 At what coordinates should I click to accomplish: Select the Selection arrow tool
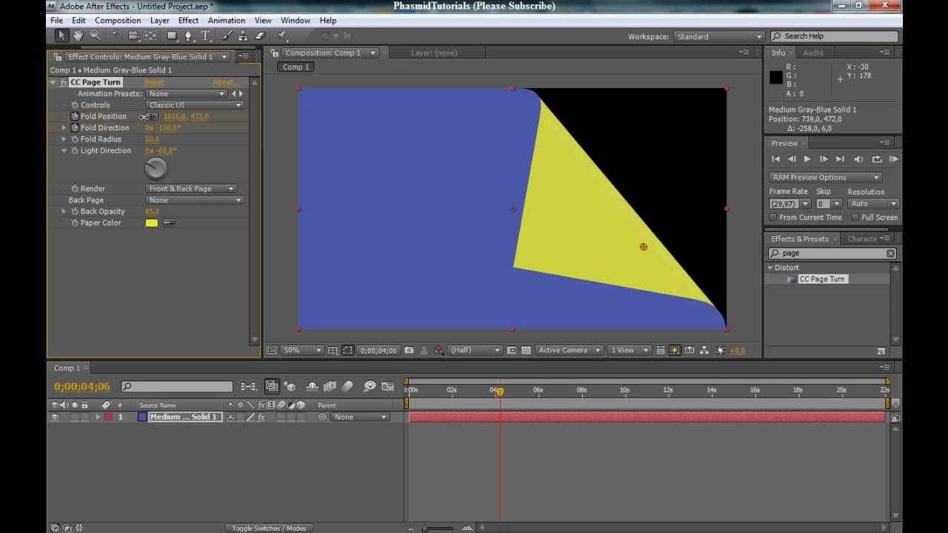pos(61,36)
